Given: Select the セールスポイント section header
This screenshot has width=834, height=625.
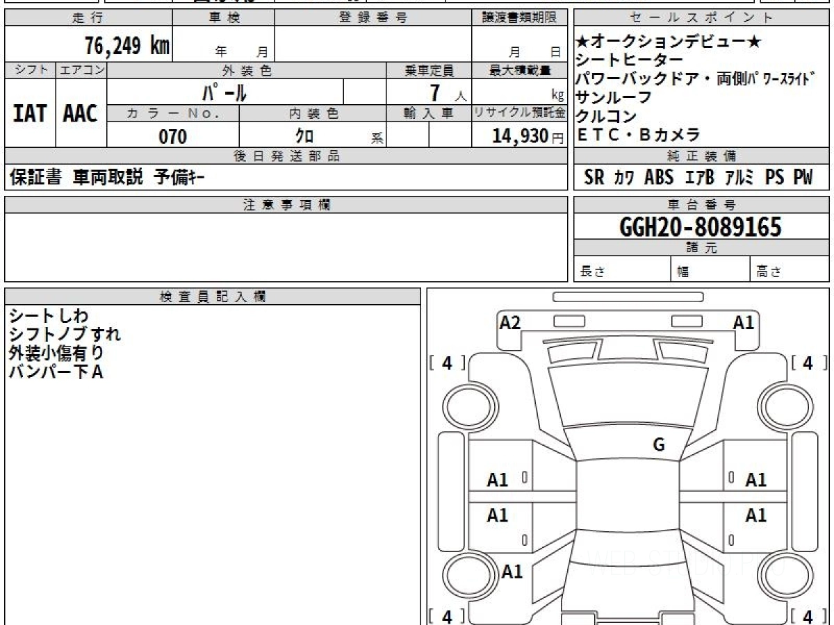Looking at the screenshot, I should [702, 18].
